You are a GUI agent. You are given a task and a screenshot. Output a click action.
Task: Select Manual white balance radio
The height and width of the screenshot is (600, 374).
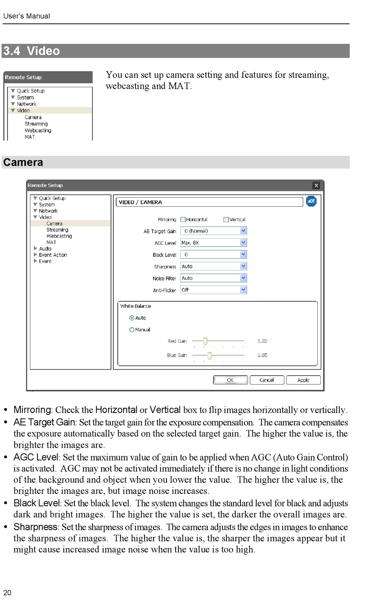132,329
